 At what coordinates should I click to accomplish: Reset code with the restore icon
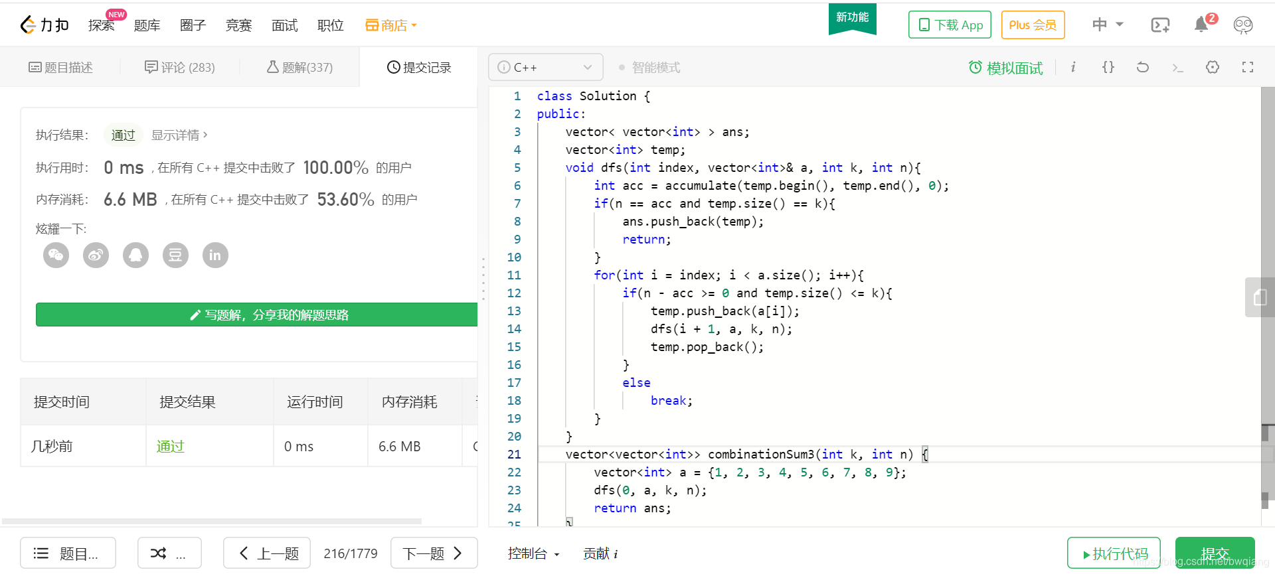[1143, 67]
